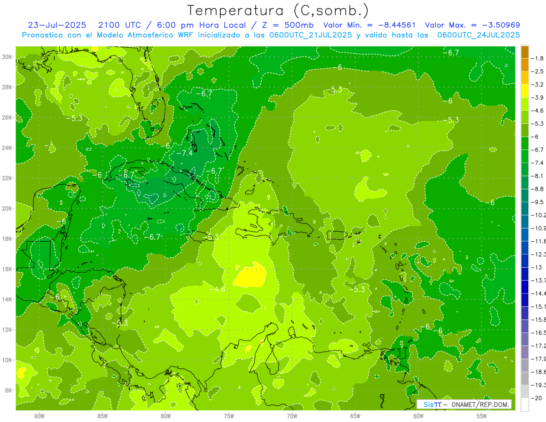Click the "18N" latitude axis label

pyautogui.click(x=8, y=239)
